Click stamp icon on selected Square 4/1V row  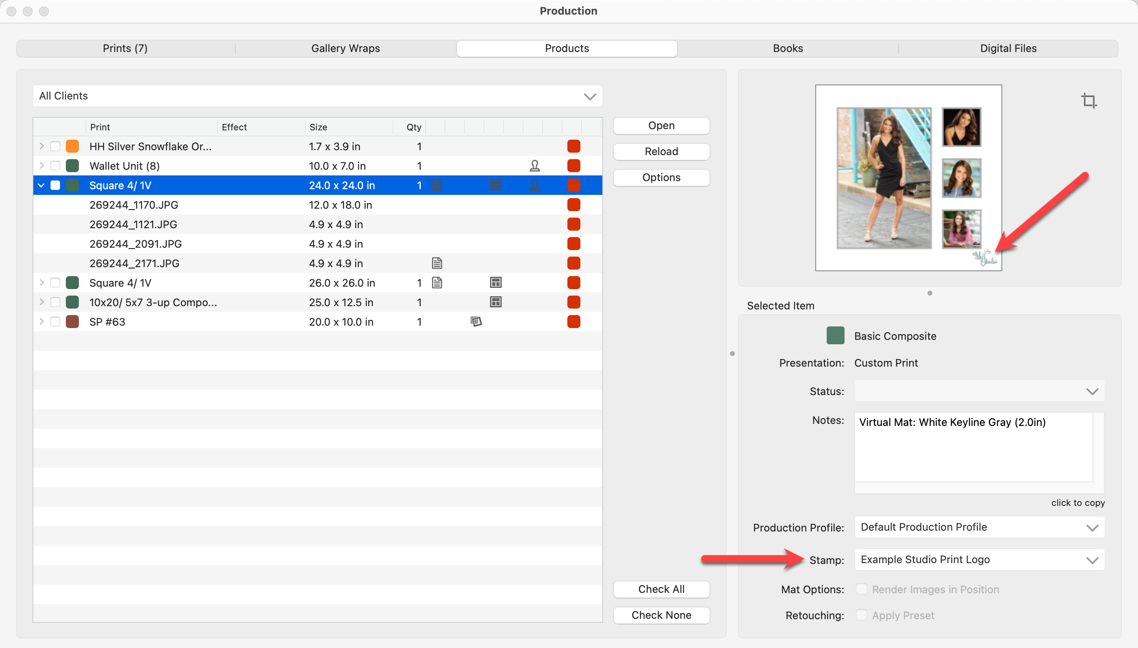tap(534, 185)
